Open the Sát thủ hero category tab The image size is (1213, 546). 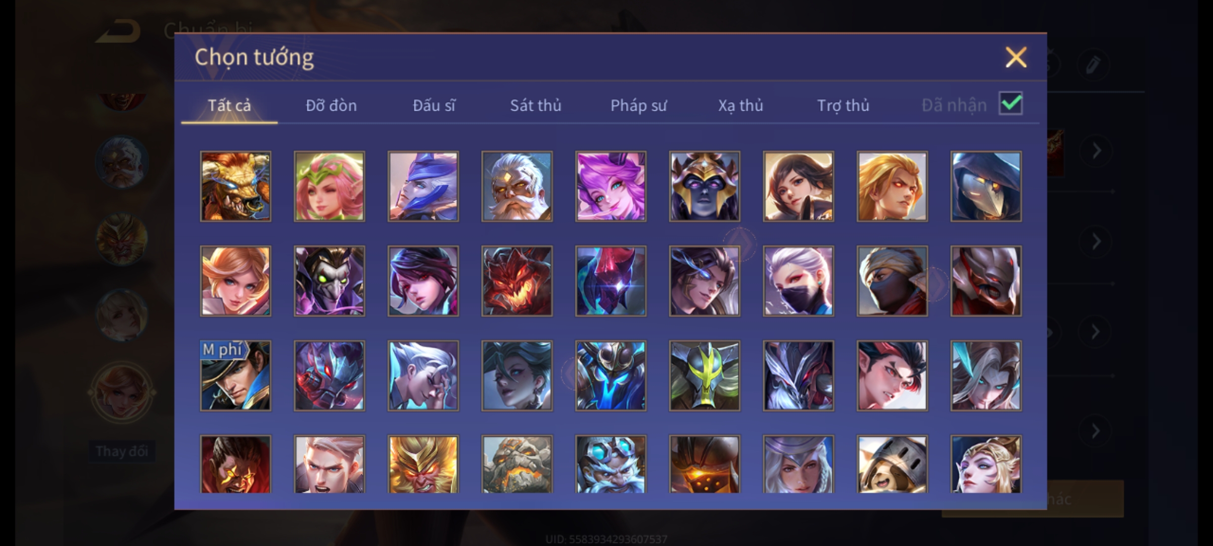coord(536,105)
